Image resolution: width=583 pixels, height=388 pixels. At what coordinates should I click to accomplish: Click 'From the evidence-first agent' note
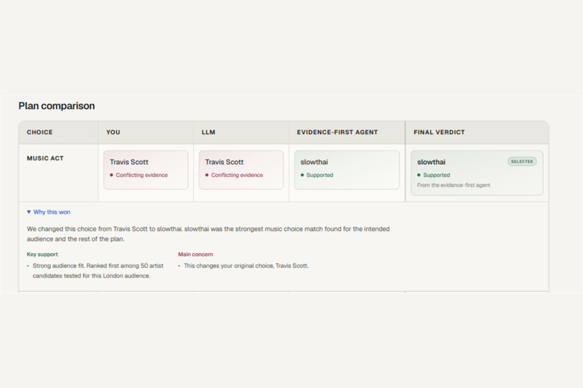coord(454,185)
